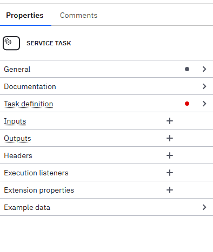The width and height of the screenshot is (213, 252).
Task: Expand the Task definition chevron
Action: (204, 104)
